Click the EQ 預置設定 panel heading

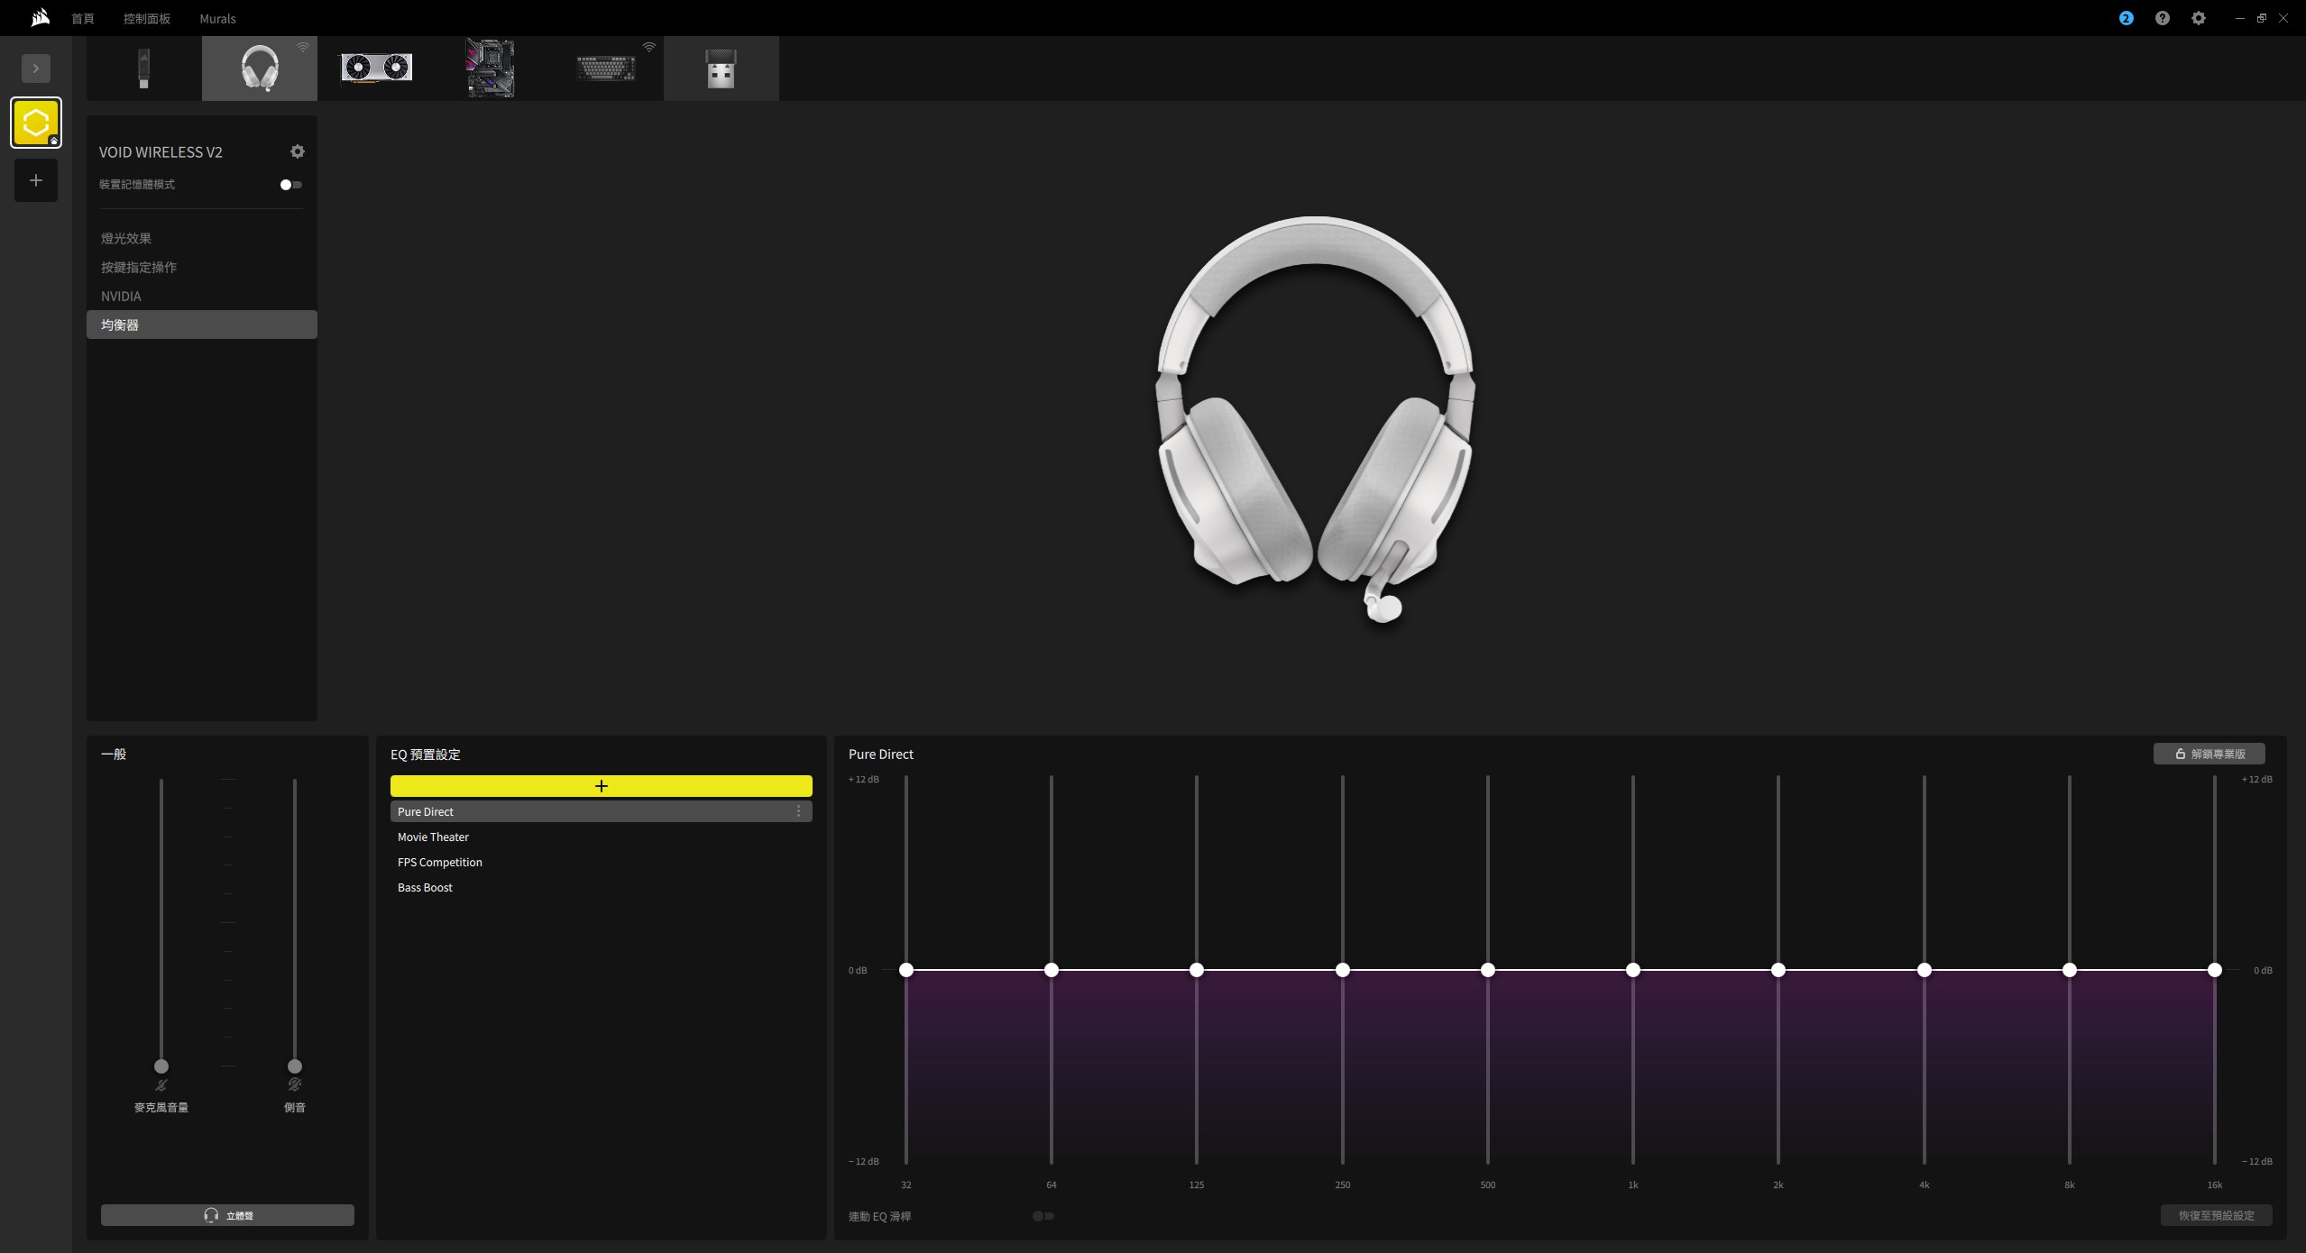[426, 755]
